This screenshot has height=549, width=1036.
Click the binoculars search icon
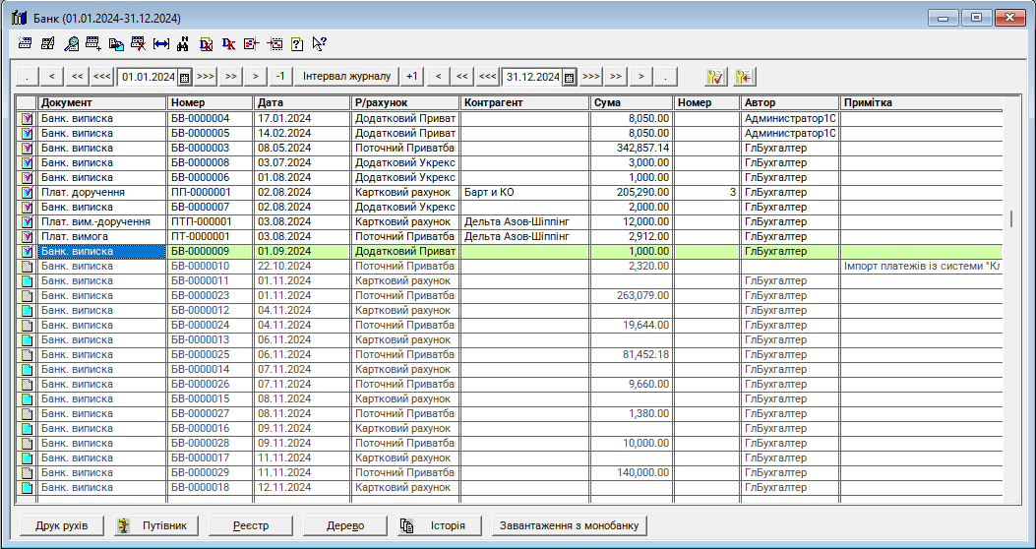(x=183, y=43)
